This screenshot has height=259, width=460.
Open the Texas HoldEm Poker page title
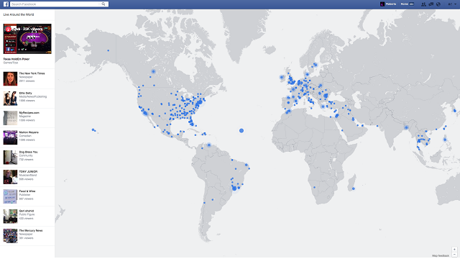tap(17, 59)
